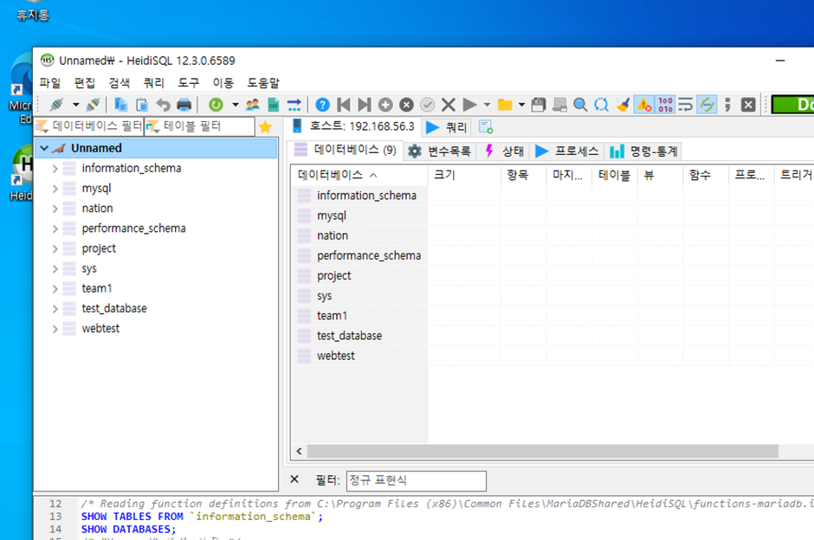Click the new query tab icon
The height and width of the screenshot is (540, 814).
[486, 127]
